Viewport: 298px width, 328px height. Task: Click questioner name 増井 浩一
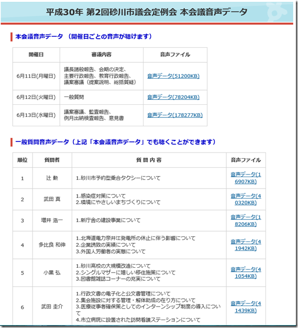(x=52, y=220)
